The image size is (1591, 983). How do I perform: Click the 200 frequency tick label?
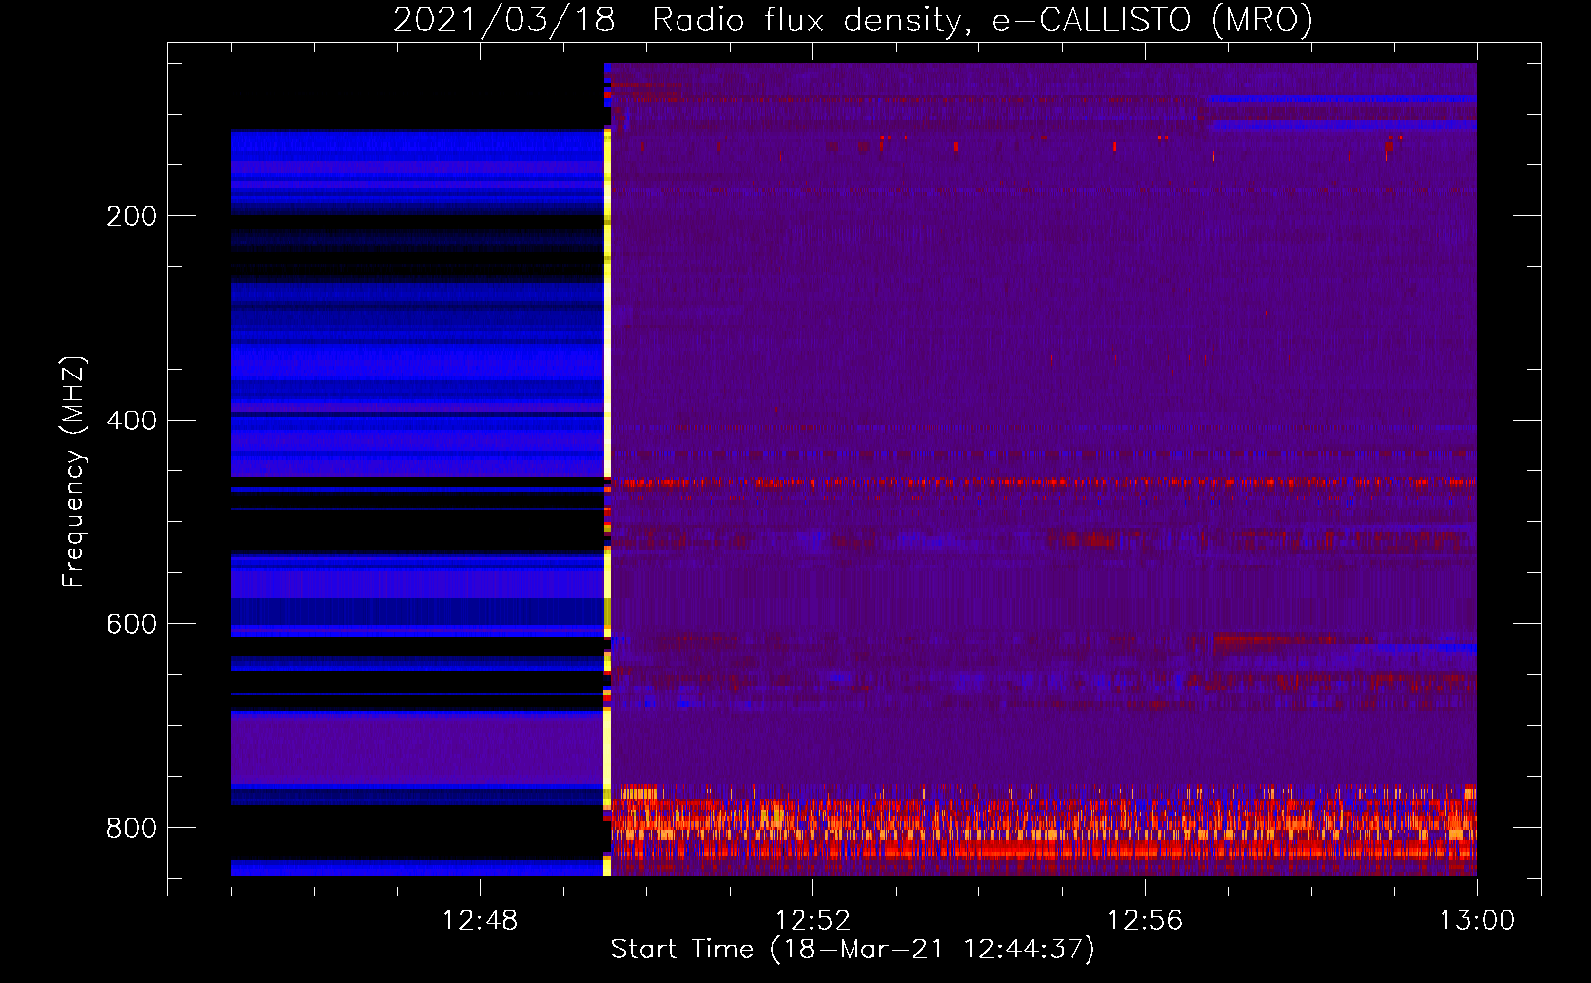132,216
